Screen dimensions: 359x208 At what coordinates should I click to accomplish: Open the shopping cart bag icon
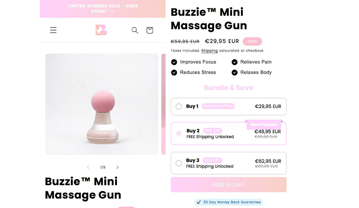[x=150, y=30]
